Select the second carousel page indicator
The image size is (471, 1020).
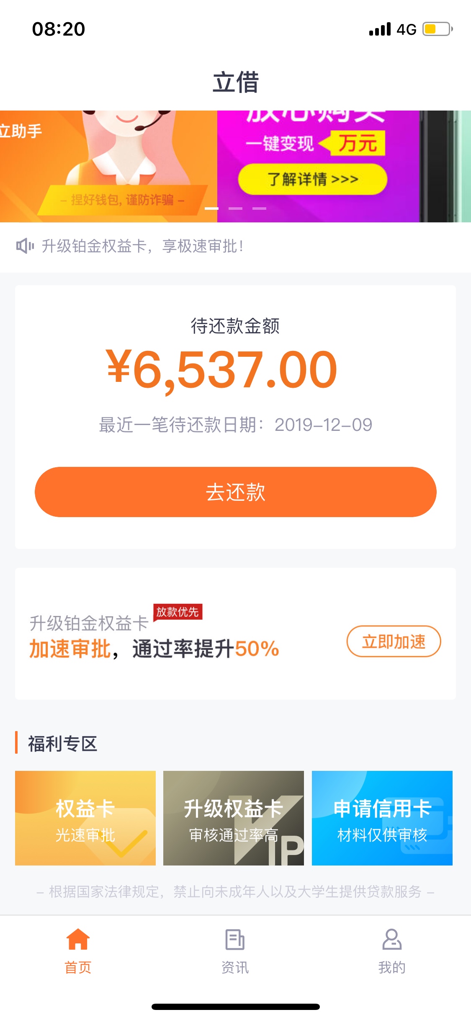point(235,208)
